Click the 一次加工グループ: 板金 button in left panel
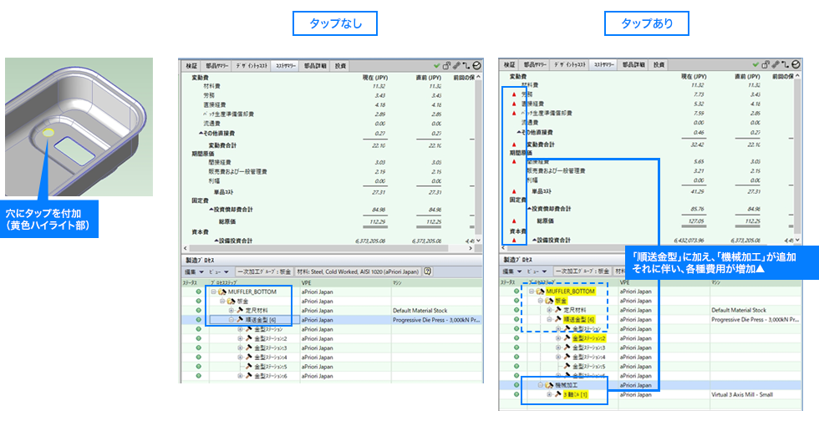Image resolution: width=819 pixels, height=431 pixels. tap(265, 271)
